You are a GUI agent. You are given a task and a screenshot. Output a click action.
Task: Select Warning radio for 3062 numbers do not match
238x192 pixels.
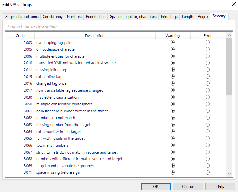click(173, 118)
